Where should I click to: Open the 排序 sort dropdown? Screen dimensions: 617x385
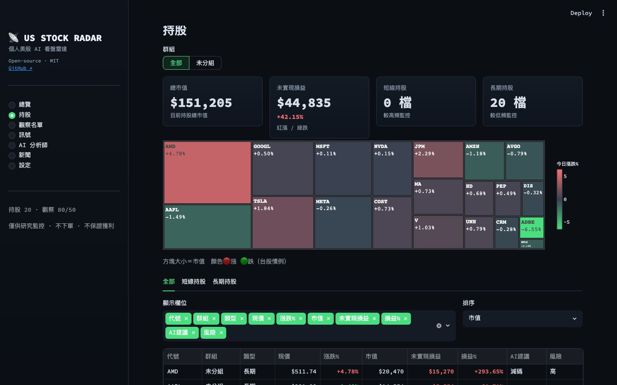(523, 319)
